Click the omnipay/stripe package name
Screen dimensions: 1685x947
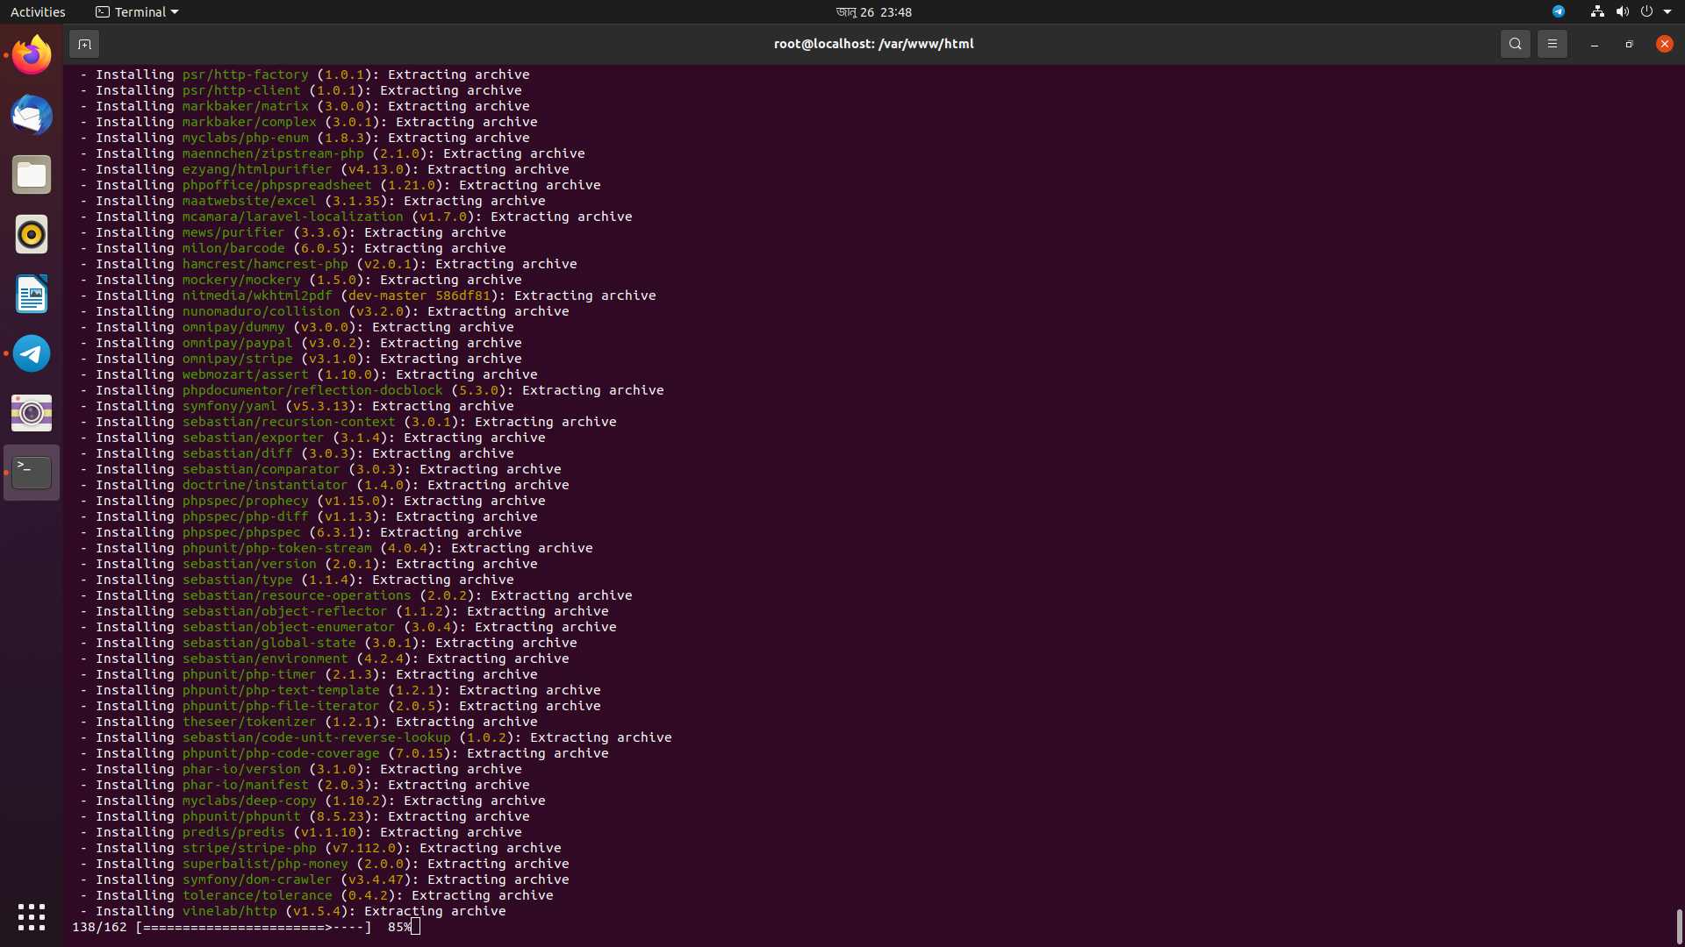tap(238, 359)
